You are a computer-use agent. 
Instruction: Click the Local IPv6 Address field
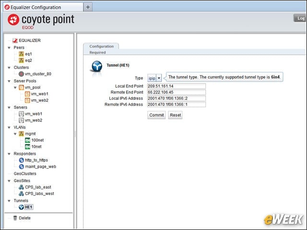[x=177, y=98]
